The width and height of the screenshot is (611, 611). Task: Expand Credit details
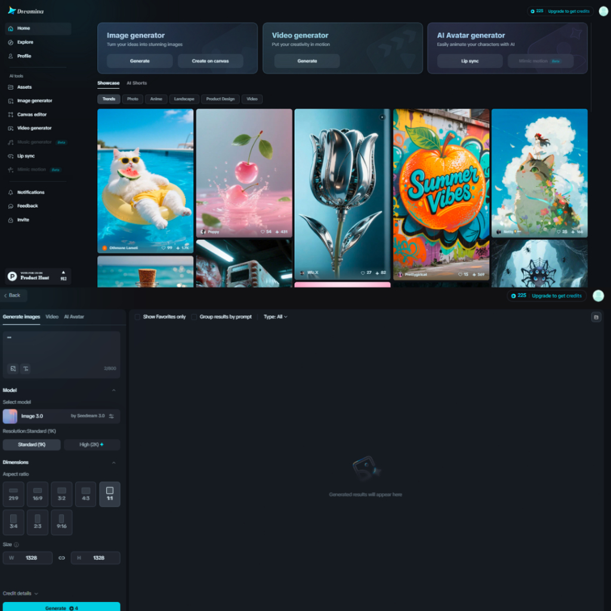pyautogui.click(x=20, y=594)
